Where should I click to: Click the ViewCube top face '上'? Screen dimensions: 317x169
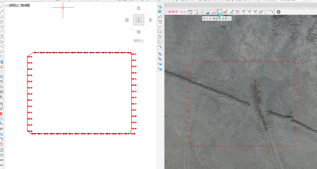[x=138, y=20]
